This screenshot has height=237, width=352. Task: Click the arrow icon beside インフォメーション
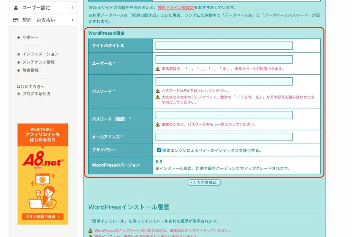pos(19,54)
